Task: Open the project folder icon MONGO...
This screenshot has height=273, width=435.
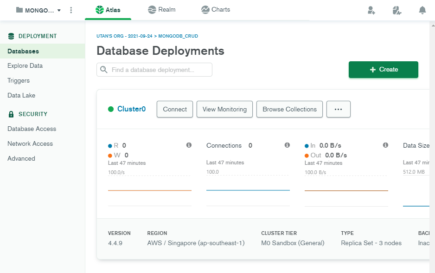Action: coord(19,10)
